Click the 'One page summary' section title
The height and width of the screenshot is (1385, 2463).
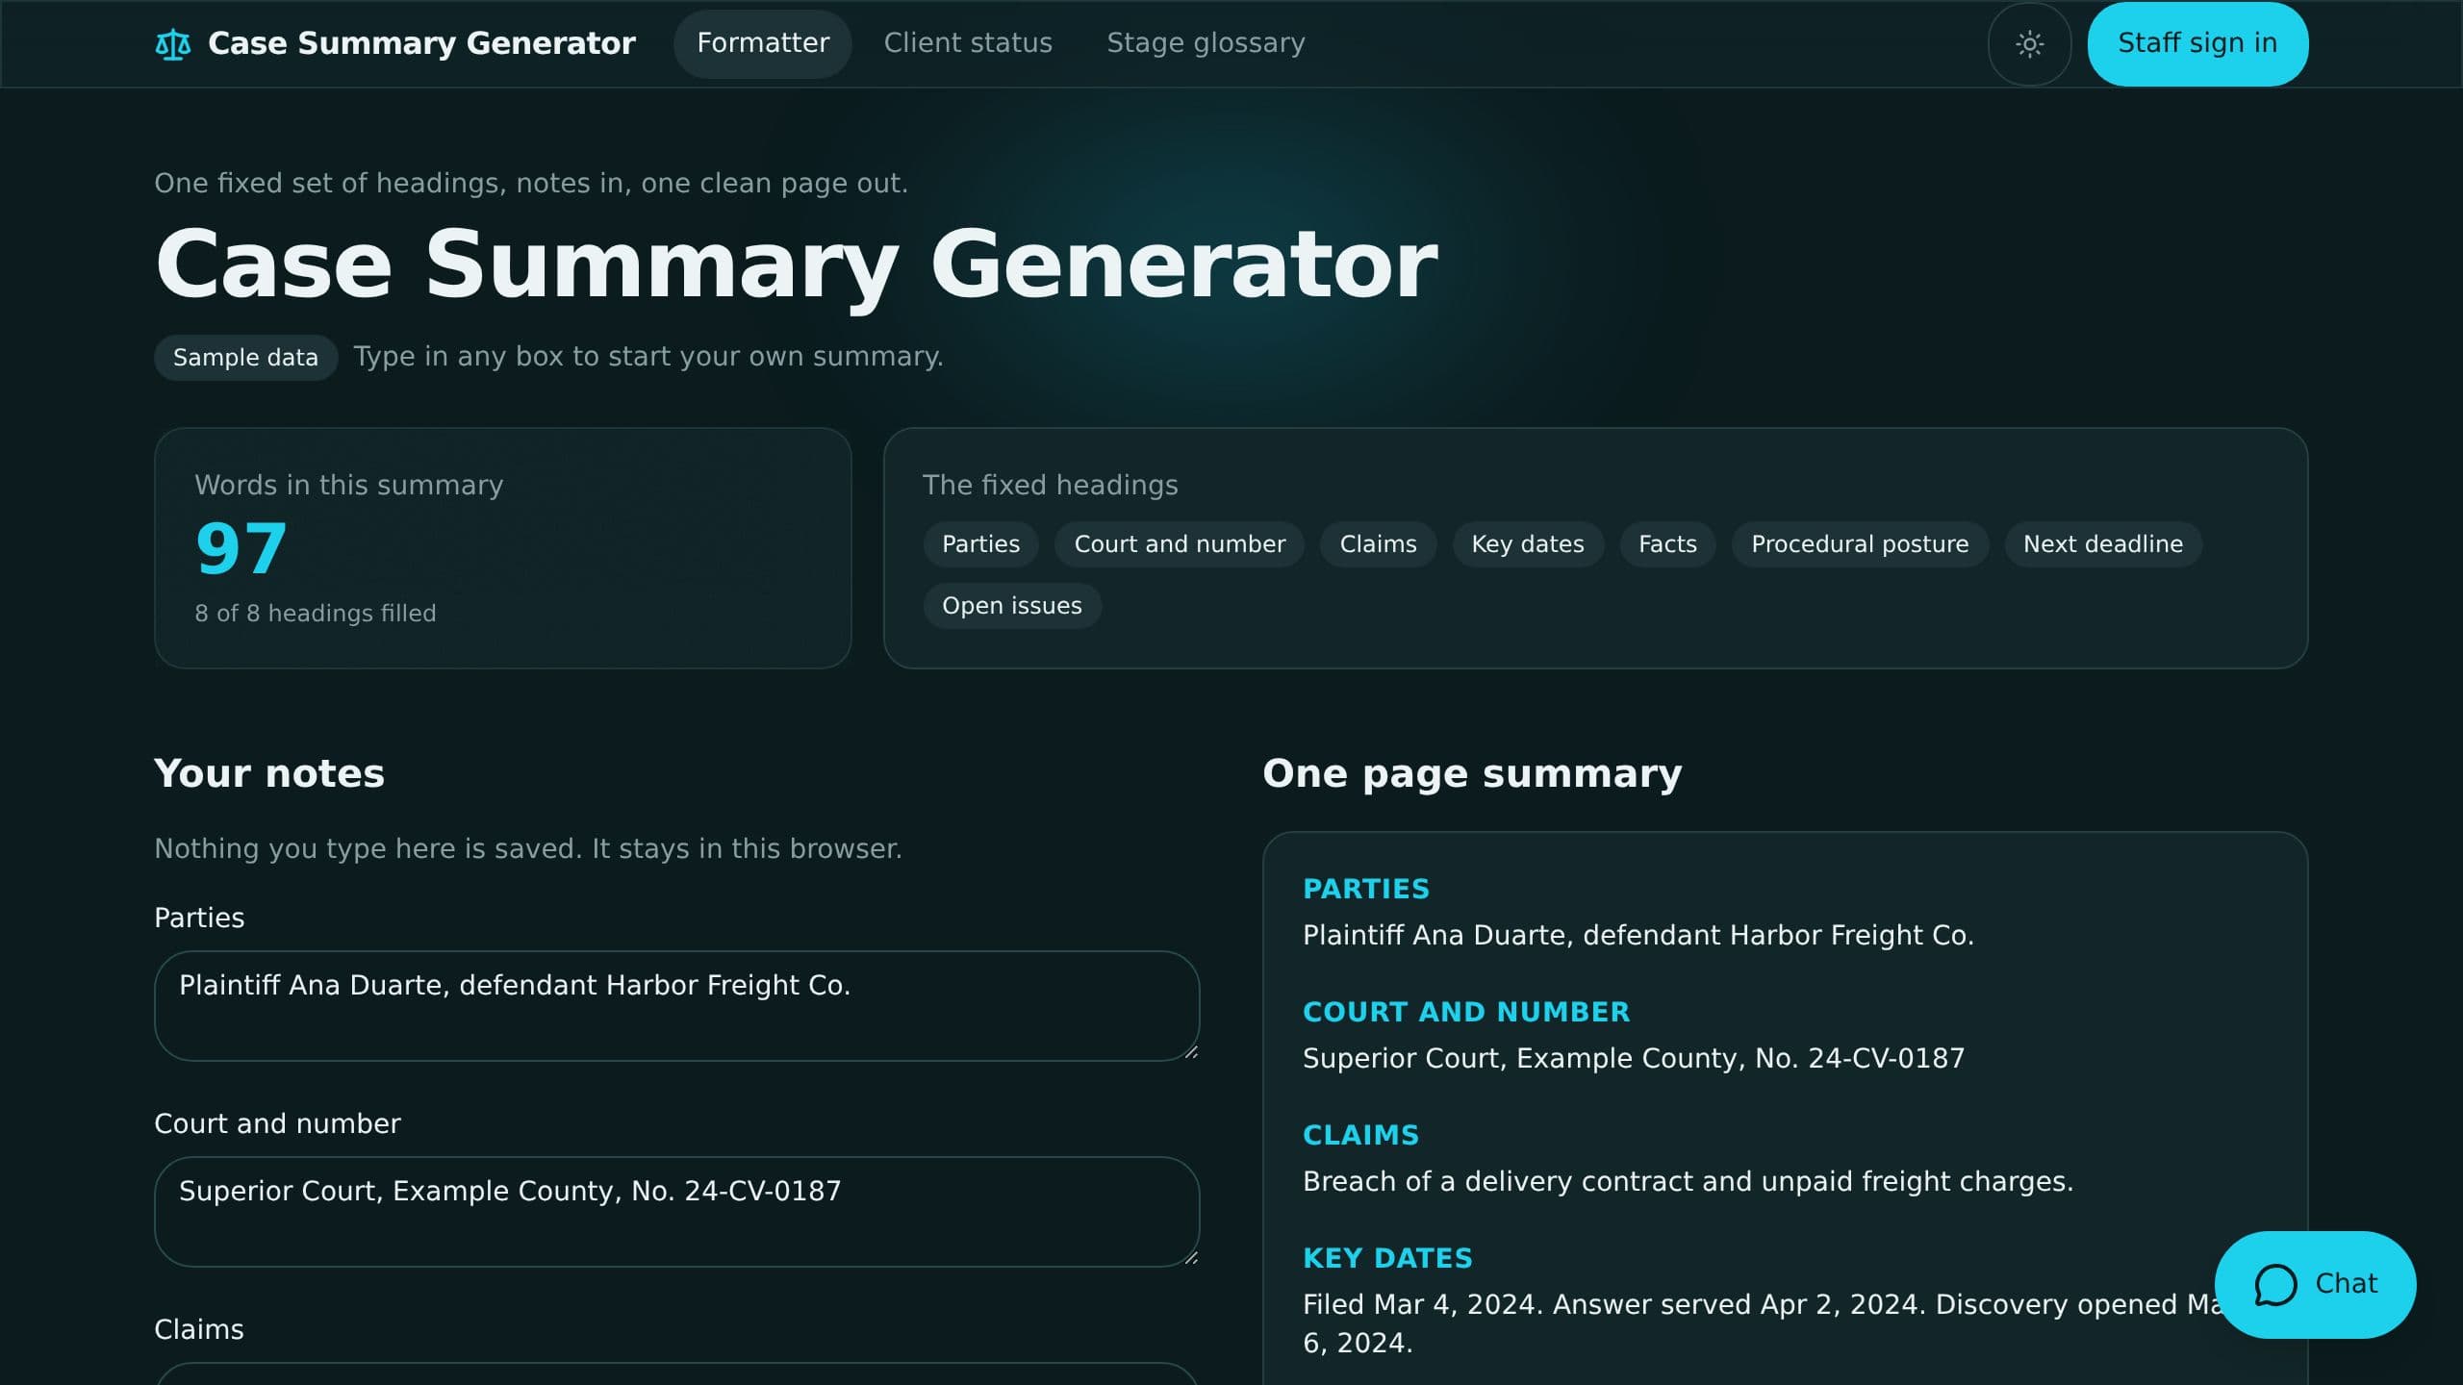pyautogui.click(x=1472, y=774)
